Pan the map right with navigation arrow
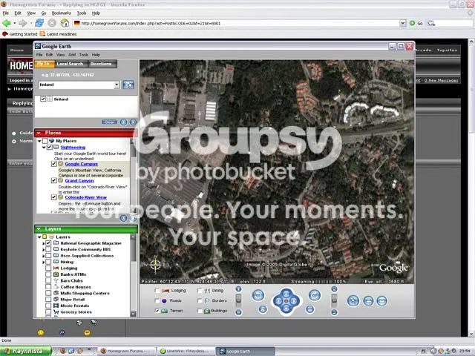Screen dimensions: 475x356 tap(294, 301)
